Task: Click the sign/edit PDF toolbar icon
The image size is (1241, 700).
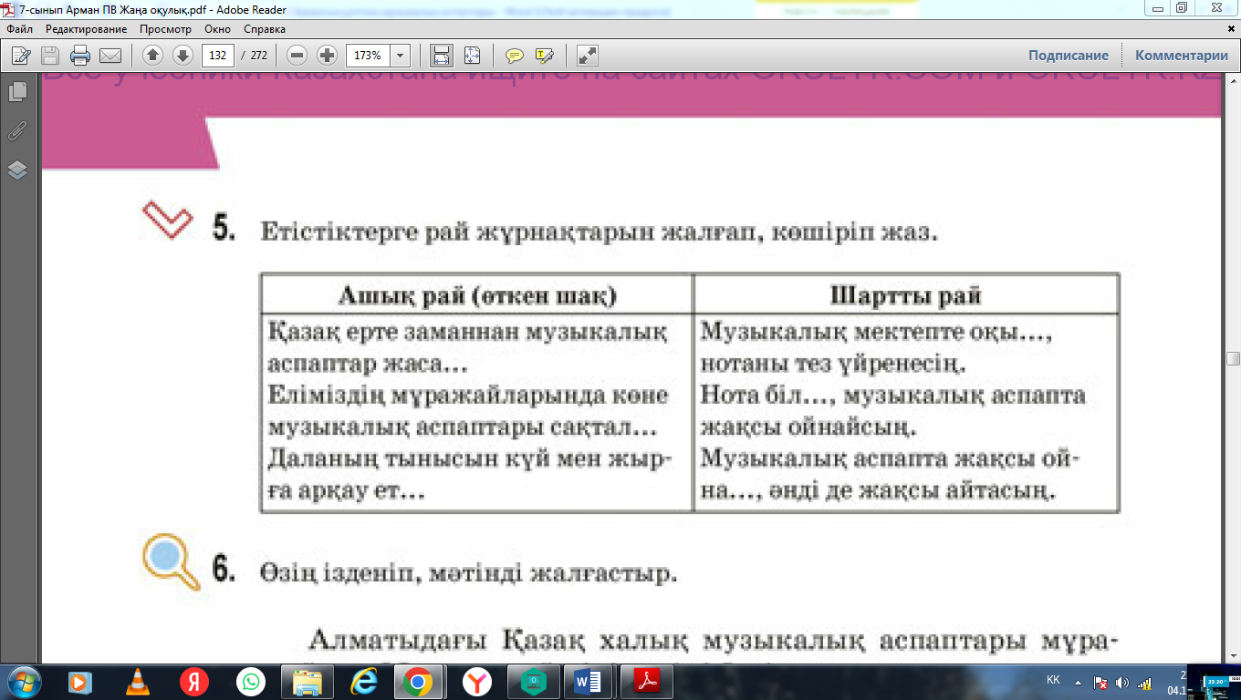Action: coord(20,56)
